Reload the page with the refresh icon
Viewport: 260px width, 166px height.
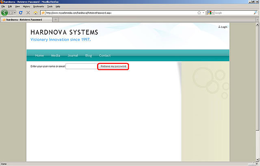pos(21,13)
